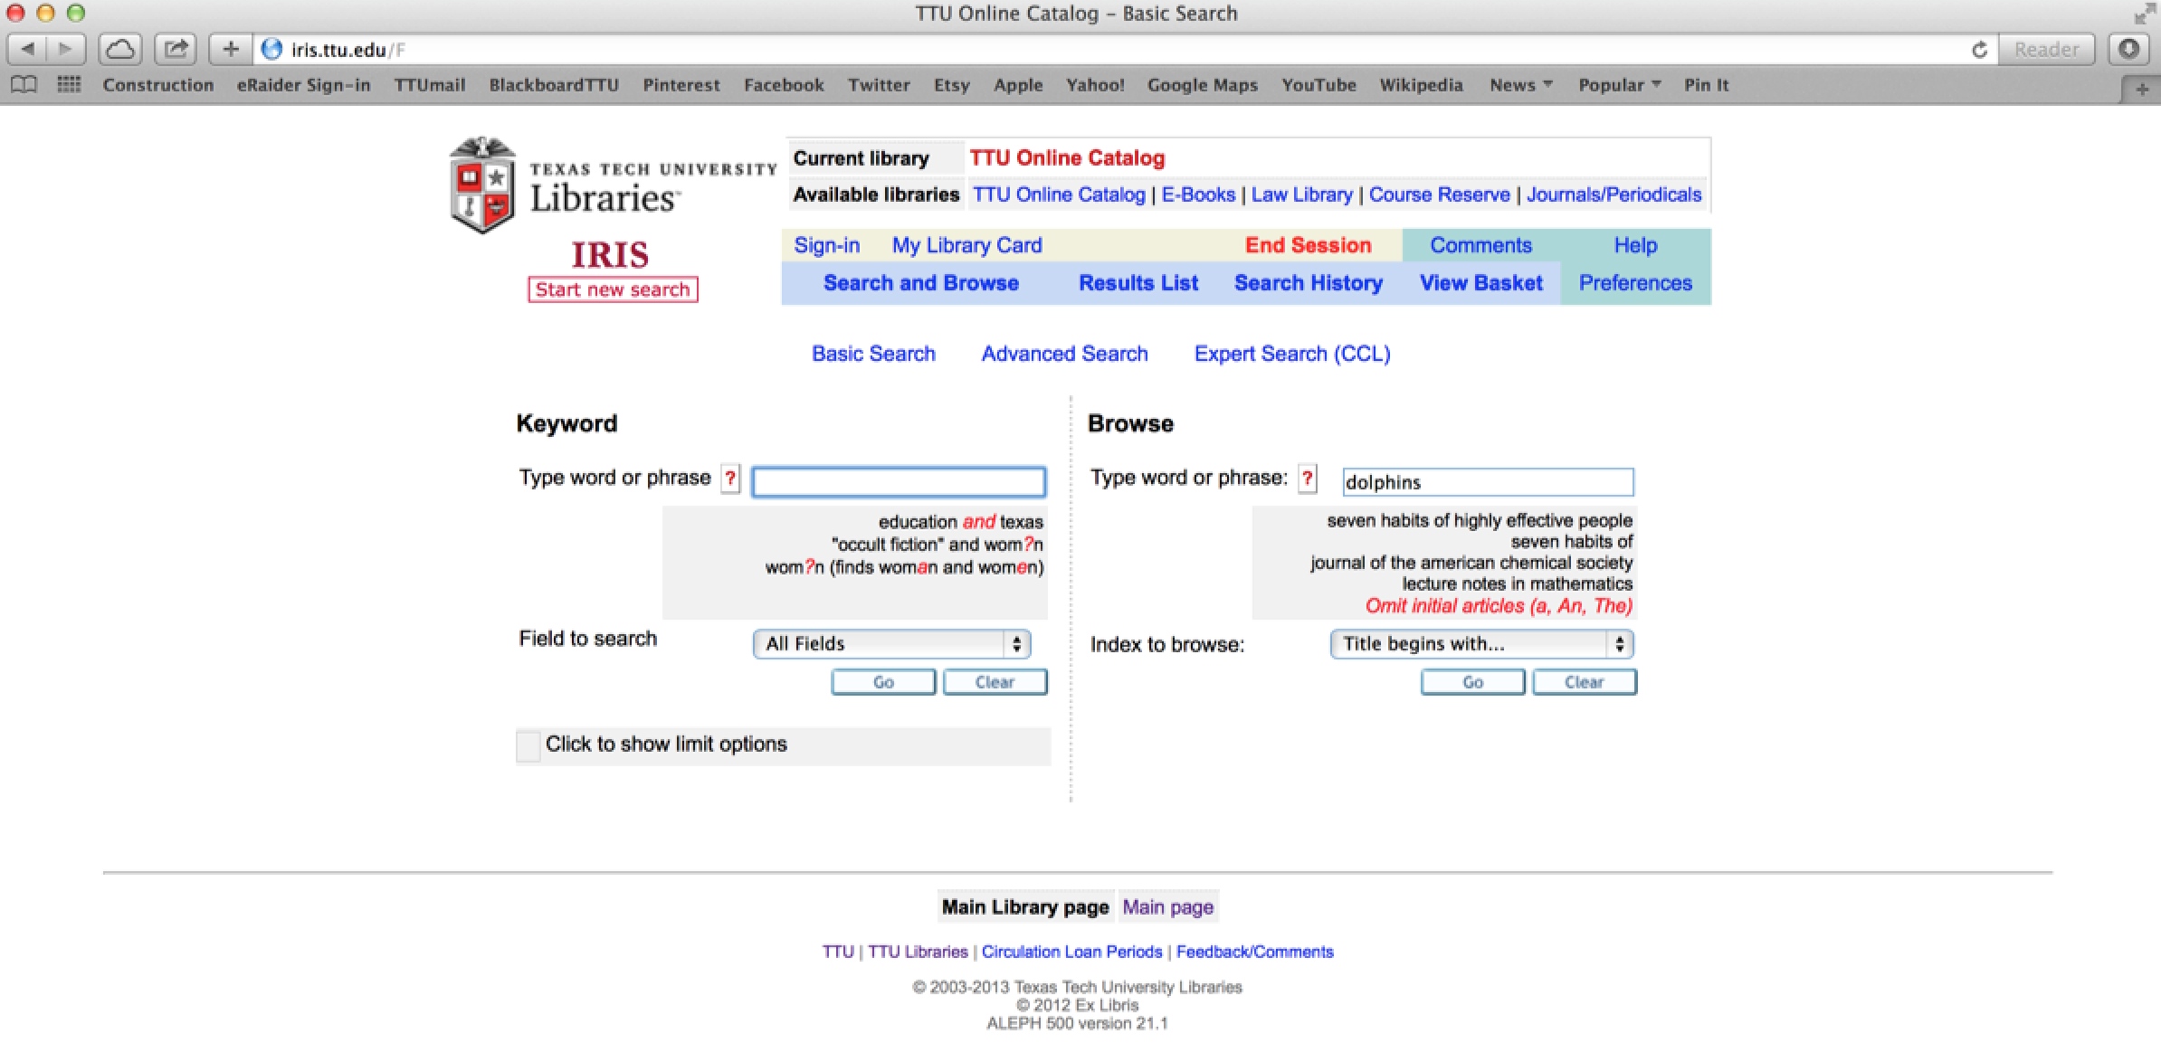
Task: Click the Keyword help question mark icon
Action: pos(730,478)
